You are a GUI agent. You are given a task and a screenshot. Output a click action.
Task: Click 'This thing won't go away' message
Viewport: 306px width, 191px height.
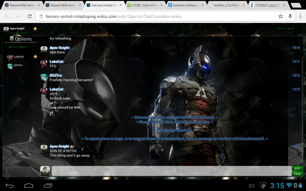pyautogui.click(x=70, y=155)
